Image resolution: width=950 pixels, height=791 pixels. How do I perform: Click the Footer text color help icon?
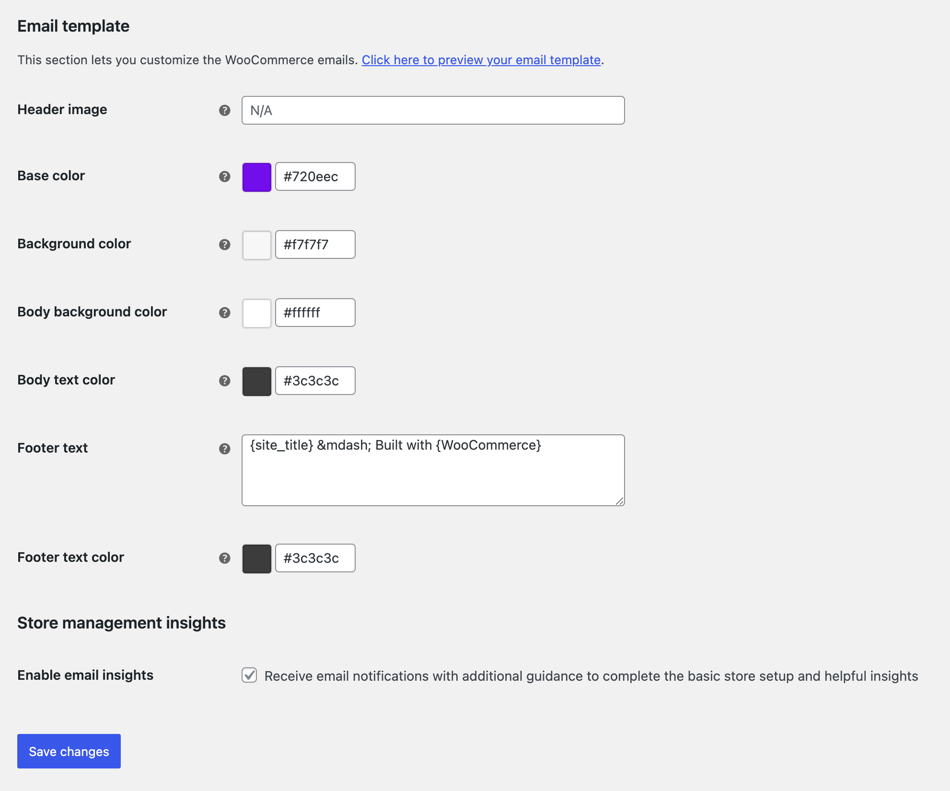pos(224,558)
